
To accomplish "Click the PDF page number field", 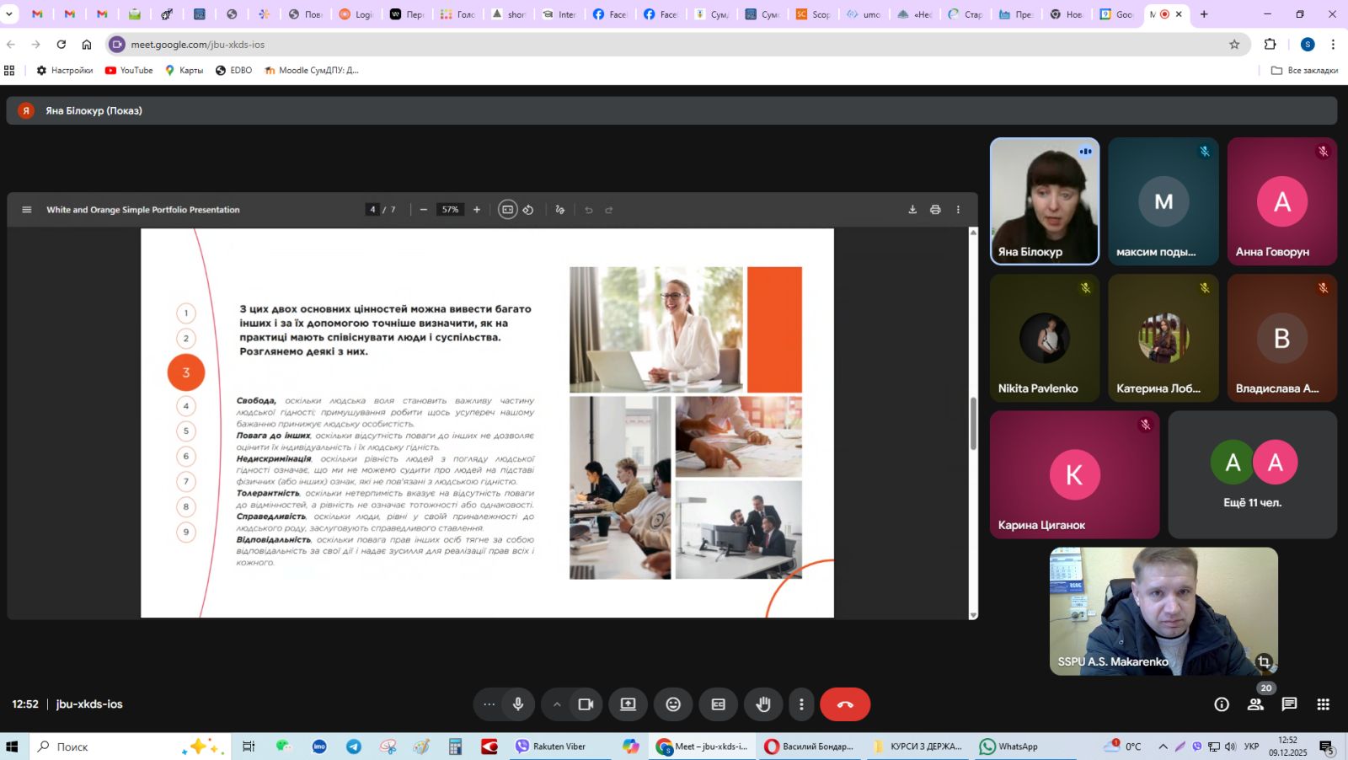I will (x=372, y=210).
